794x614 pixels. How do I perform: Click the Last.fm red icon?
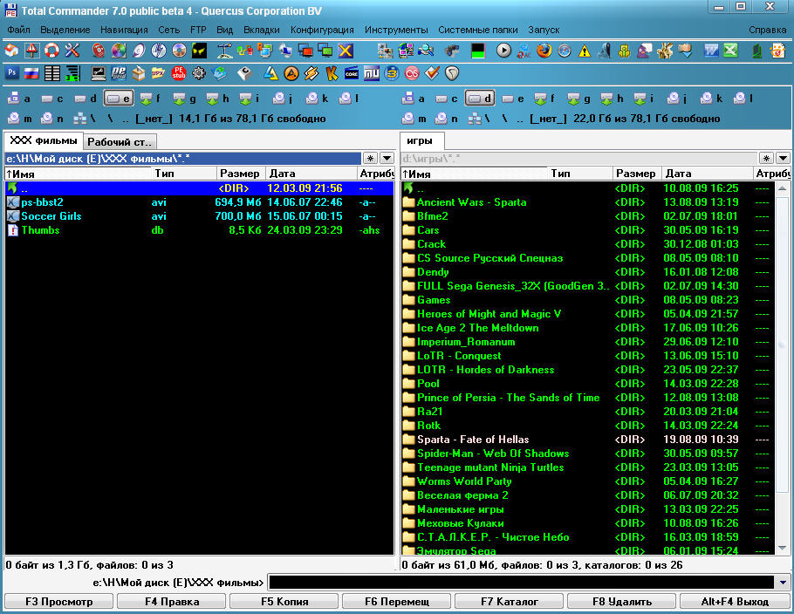click(412, 73)
